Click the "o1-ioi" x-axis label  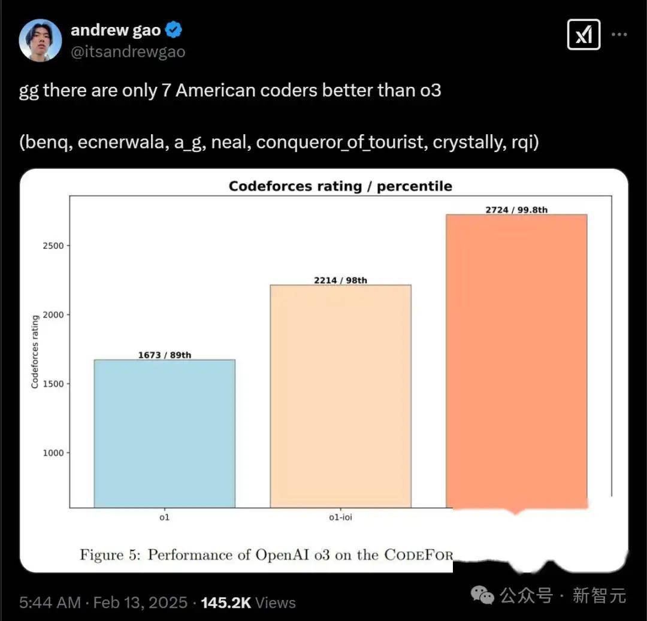point(340,517)
